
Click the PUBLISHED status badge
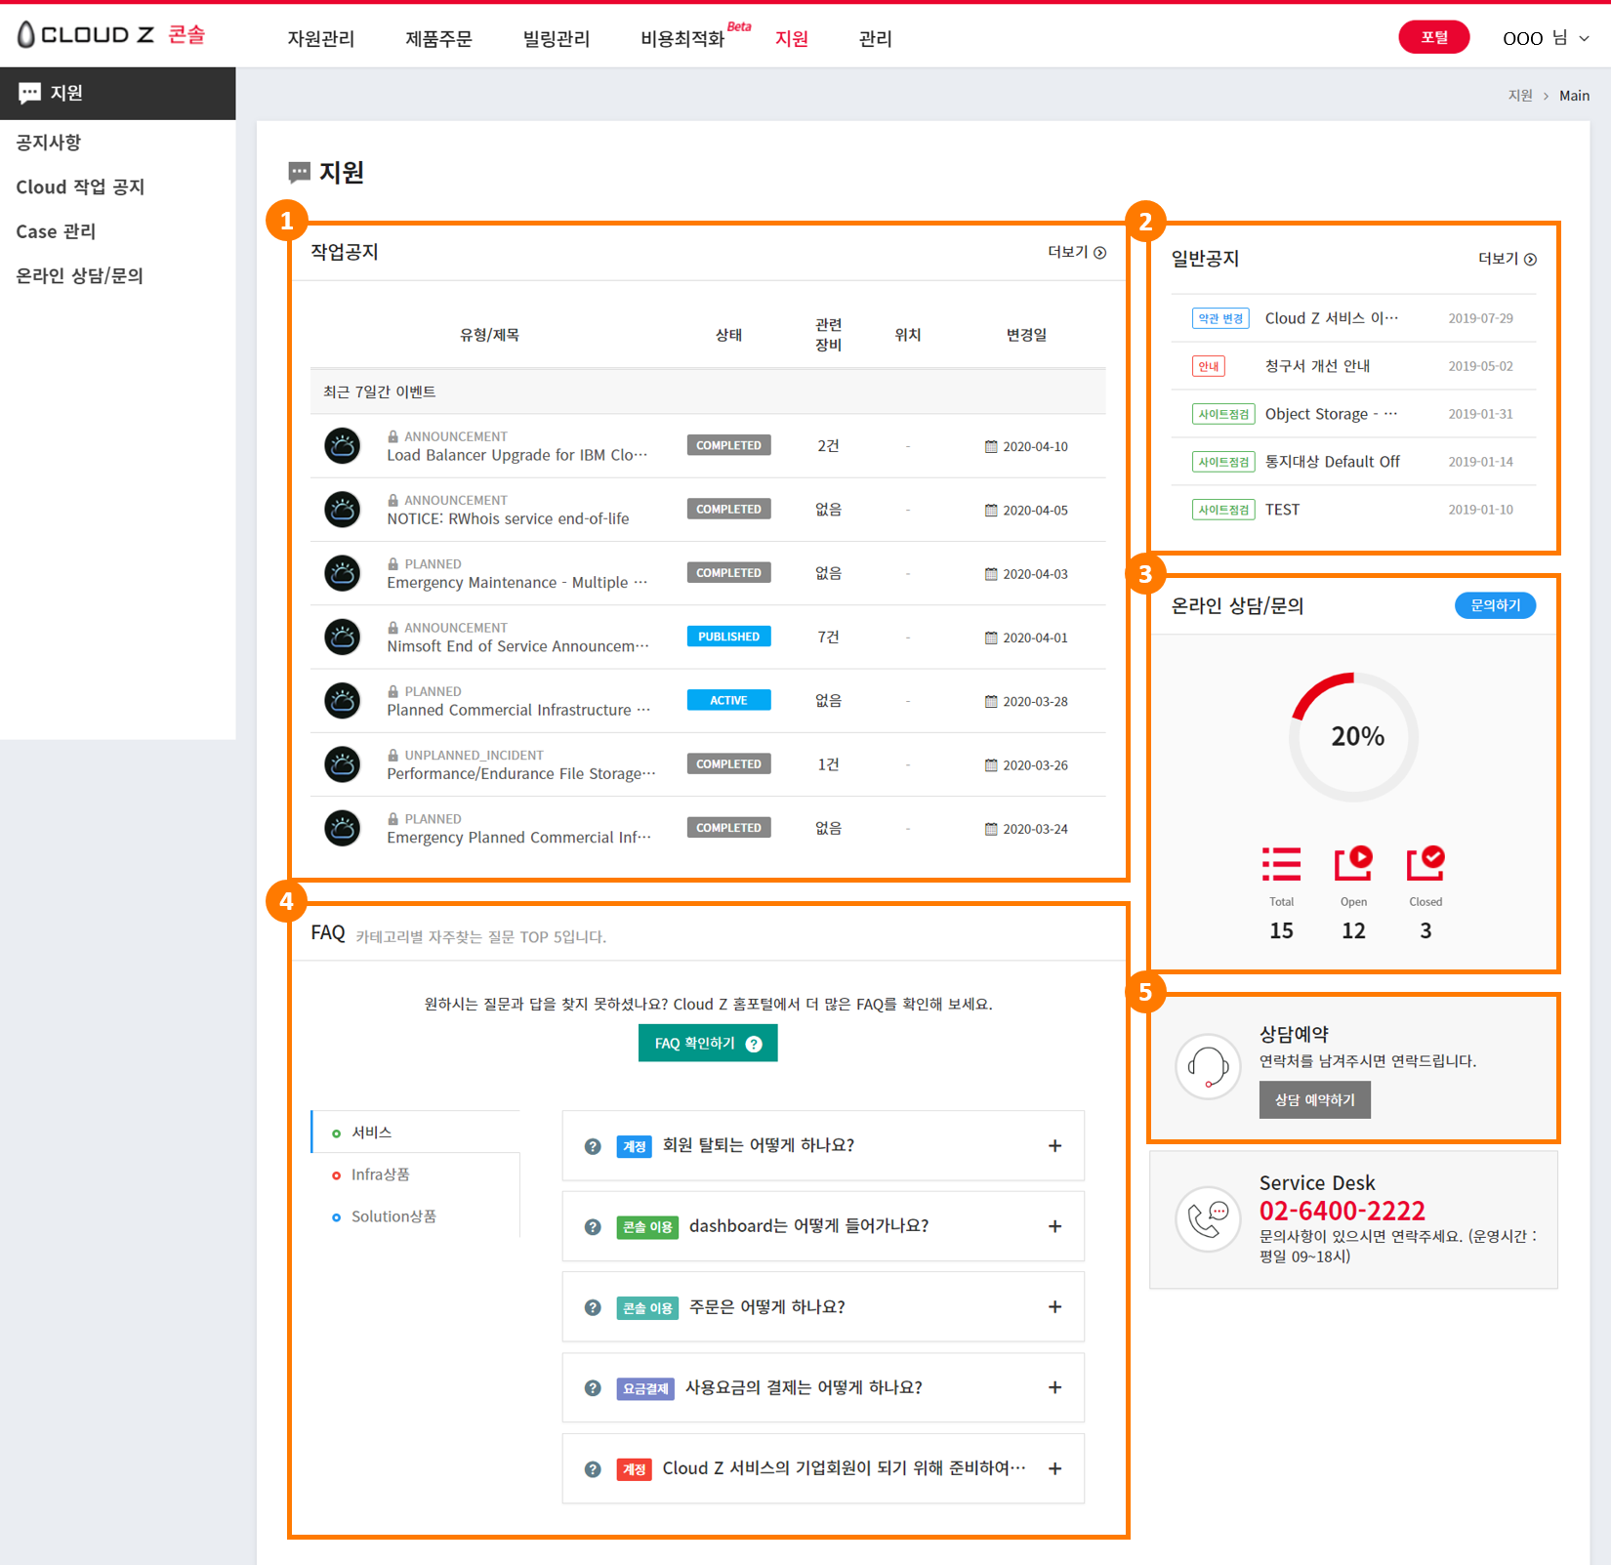[x=728, y=637]
